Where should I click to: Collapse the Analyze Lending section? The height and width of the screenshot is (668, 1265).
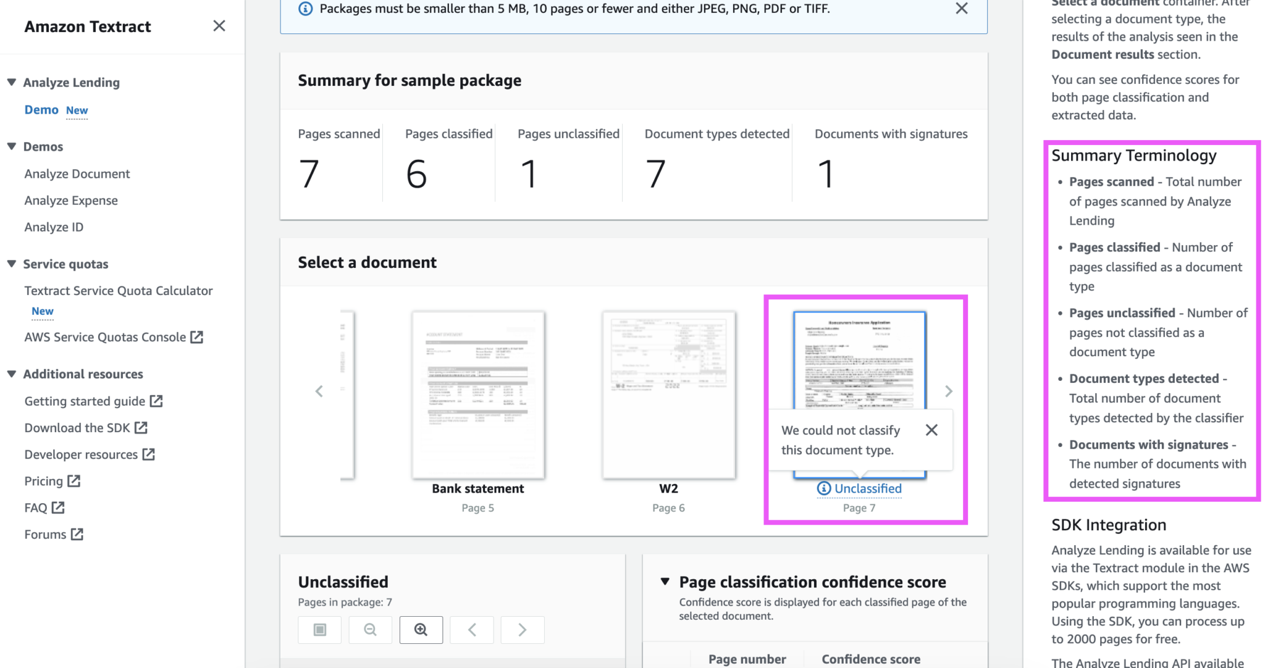11,81
